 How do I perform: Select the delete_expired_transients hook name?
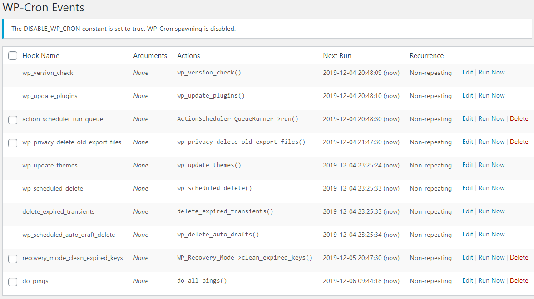coord(59,211)
